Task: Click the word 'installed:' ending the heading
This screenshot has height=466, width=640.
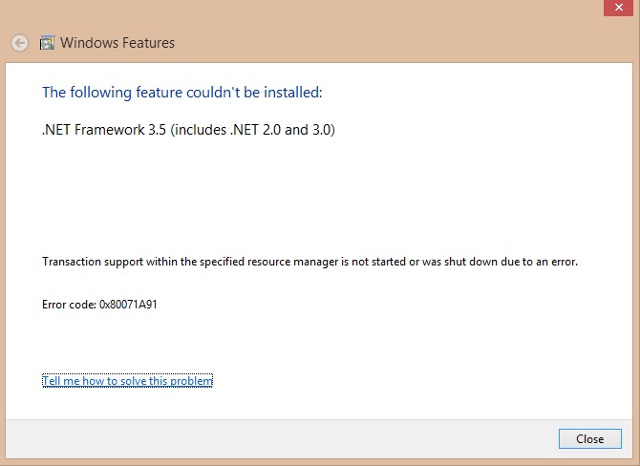Action: click(293, 93)
